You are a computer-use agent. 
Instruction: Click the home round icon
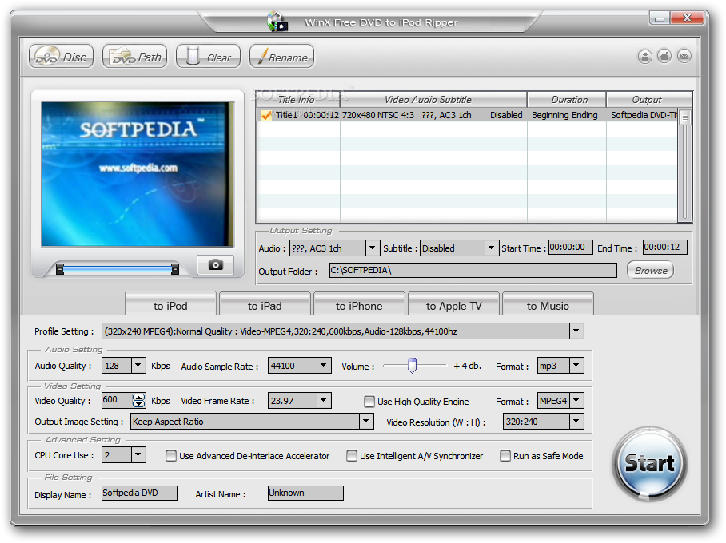point(664,57)
